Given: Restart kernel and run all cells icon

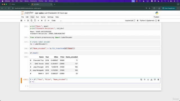Looking at the screenshot, I should click(49, 20).
